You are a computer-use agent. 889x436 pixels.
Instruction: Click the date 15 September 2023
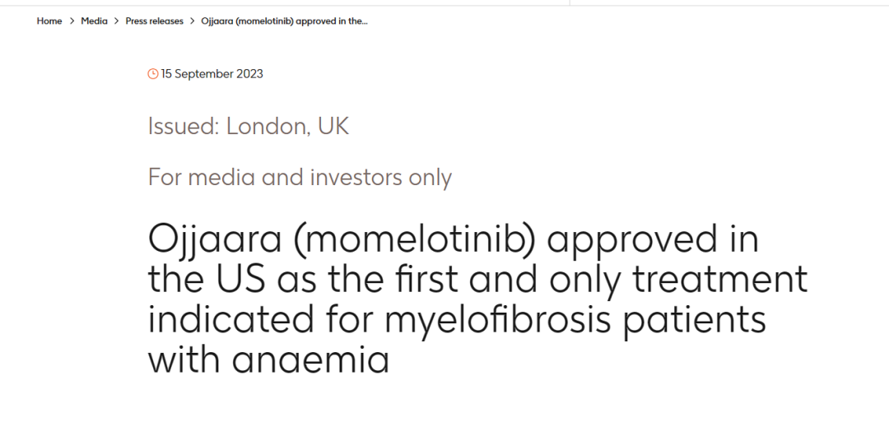tap(212, 74)
